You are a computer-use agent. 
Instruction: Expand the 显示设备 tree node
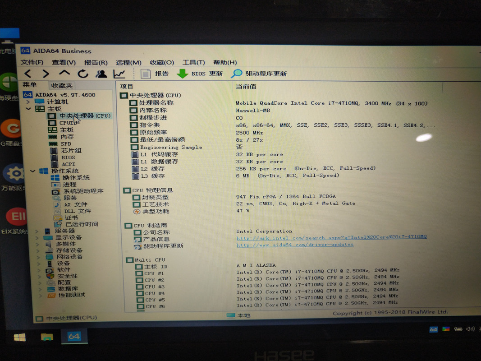tap(37, 238)
